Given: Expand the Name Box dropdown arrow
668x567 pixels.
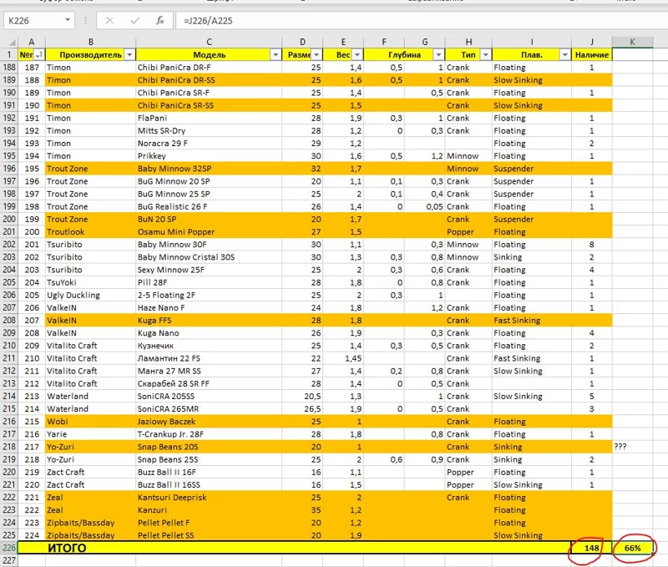Looking at the screenshot, I should tap(68, 20).
